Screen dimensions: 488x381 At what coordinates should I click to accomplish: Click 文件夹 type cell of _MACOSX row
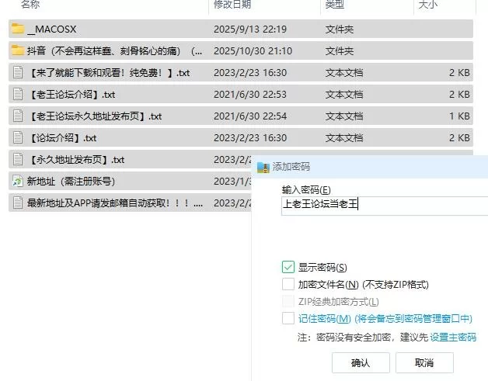tap(340, 29)
